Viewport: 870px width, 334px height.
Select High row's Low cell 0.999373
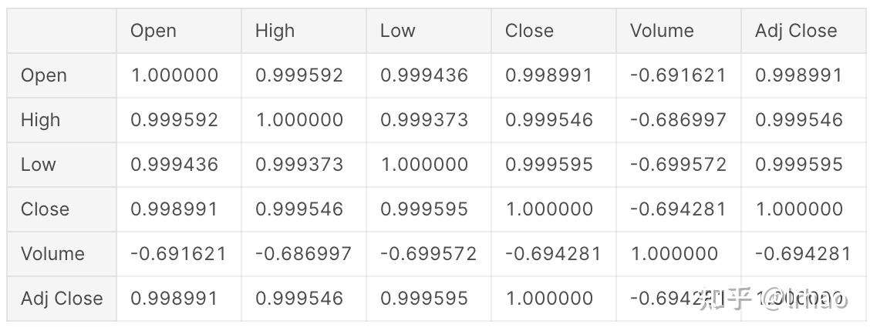coord(424,120)
